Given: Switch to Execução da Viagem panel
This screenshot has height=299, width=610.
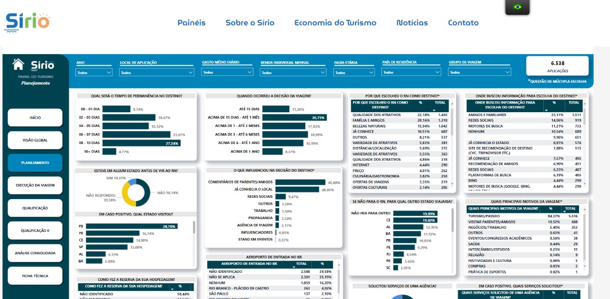Looking at the screenshot, I should tap(35, 185).
